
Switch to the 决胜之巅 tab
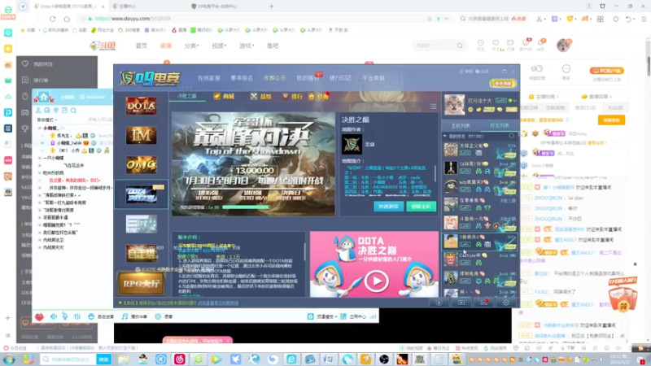point(187,96)
